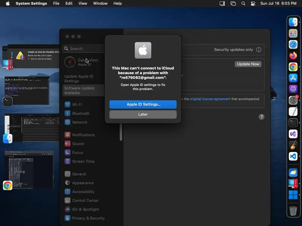302x226 pixels.
Task: Open the Help menu
Action: click(x=117, y=4)
